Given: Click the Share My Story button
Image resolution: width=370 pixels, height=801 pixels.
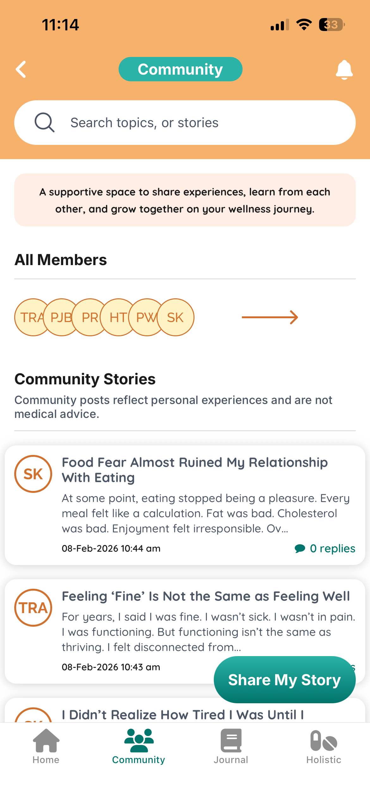Looking at the screenshot, I should click(285, 680).
